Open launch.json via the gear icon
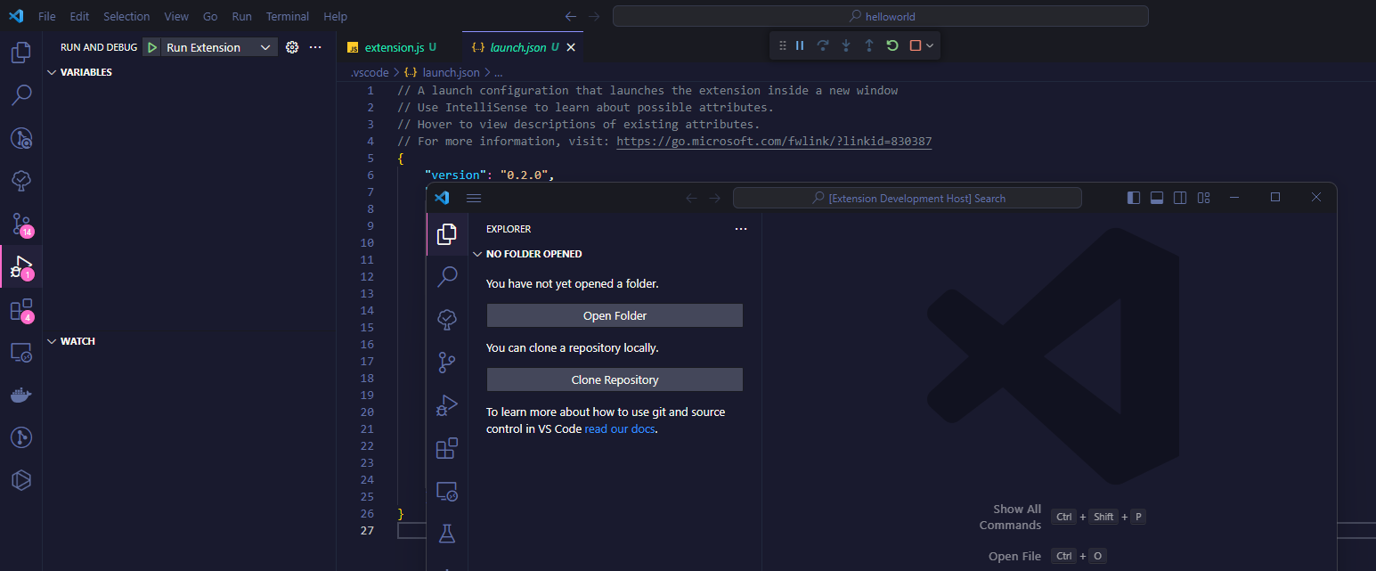 point(292,47)
